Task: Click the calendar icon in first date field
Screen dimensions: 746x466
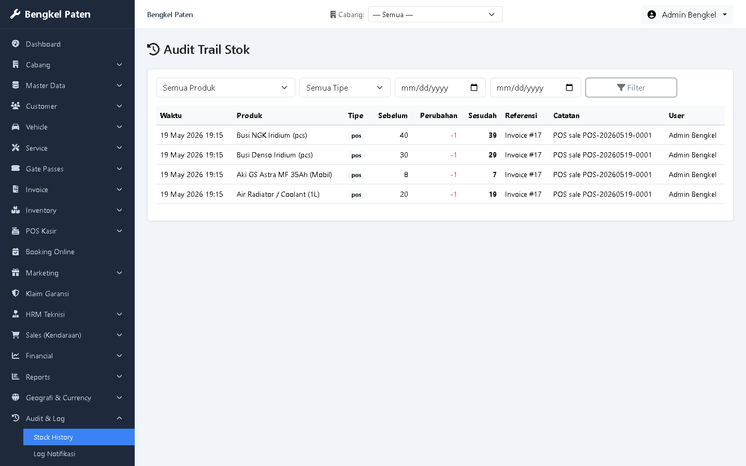Action: (474, 88)
